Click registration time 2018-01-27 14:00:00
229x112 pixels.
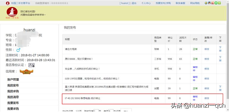coord(35,55)
